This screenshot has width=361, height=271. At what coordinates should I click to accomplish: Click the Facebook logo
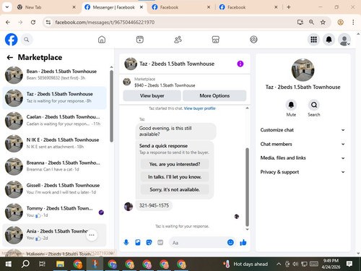tap(12, 40)
